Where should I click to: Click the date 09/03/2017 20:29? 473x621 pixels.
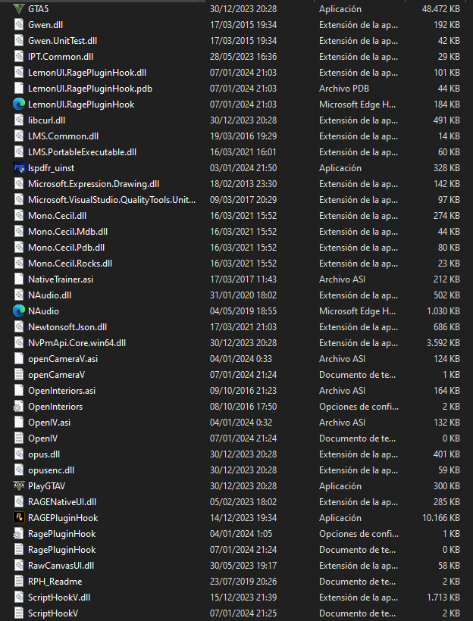tap(243, 200)
